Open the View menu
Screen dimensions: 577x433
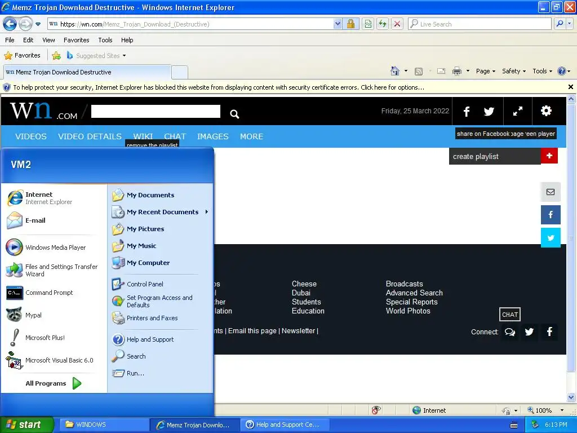pos(48,40)
